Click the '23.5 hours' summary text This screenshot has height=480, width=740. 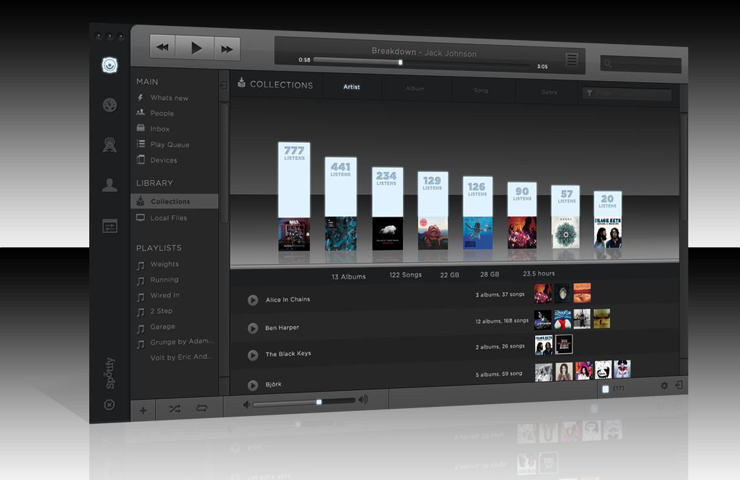pos(538,273)
